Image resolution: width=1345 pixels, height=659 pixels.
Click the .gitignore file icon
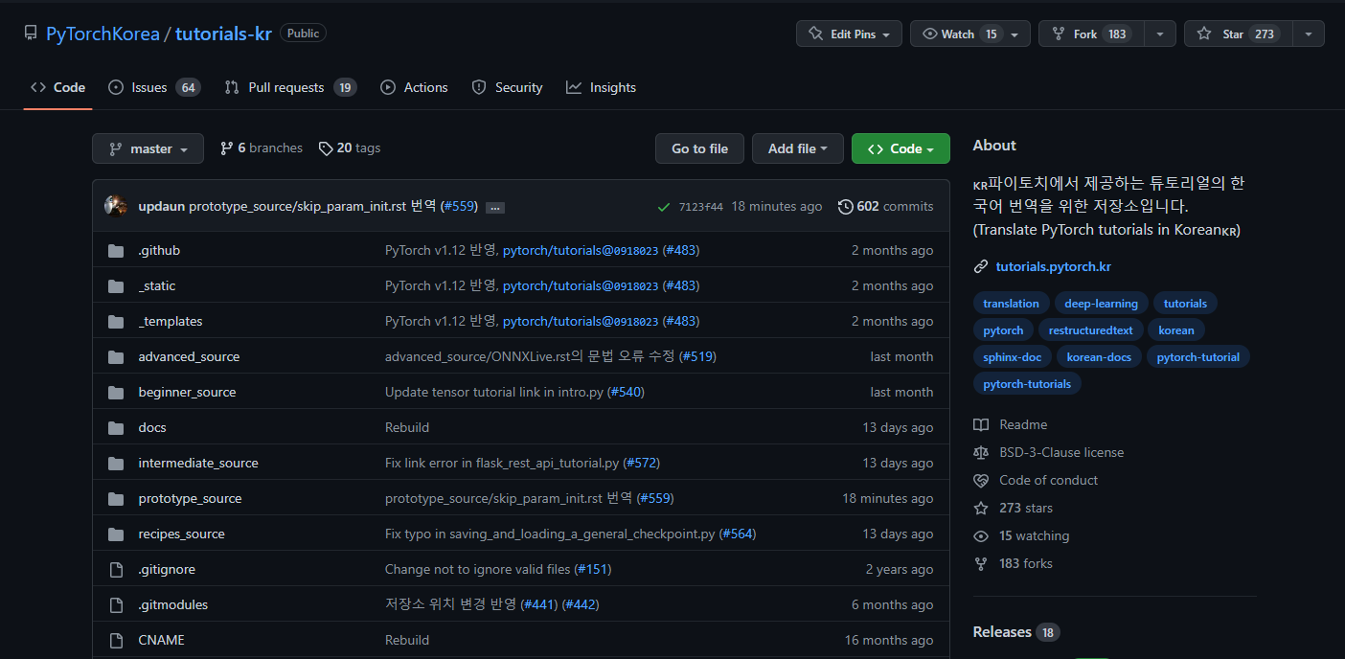116,569
